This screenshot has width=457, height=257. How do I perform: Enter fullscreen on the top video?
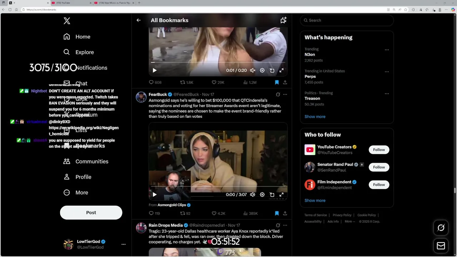(x=281, y=71)
